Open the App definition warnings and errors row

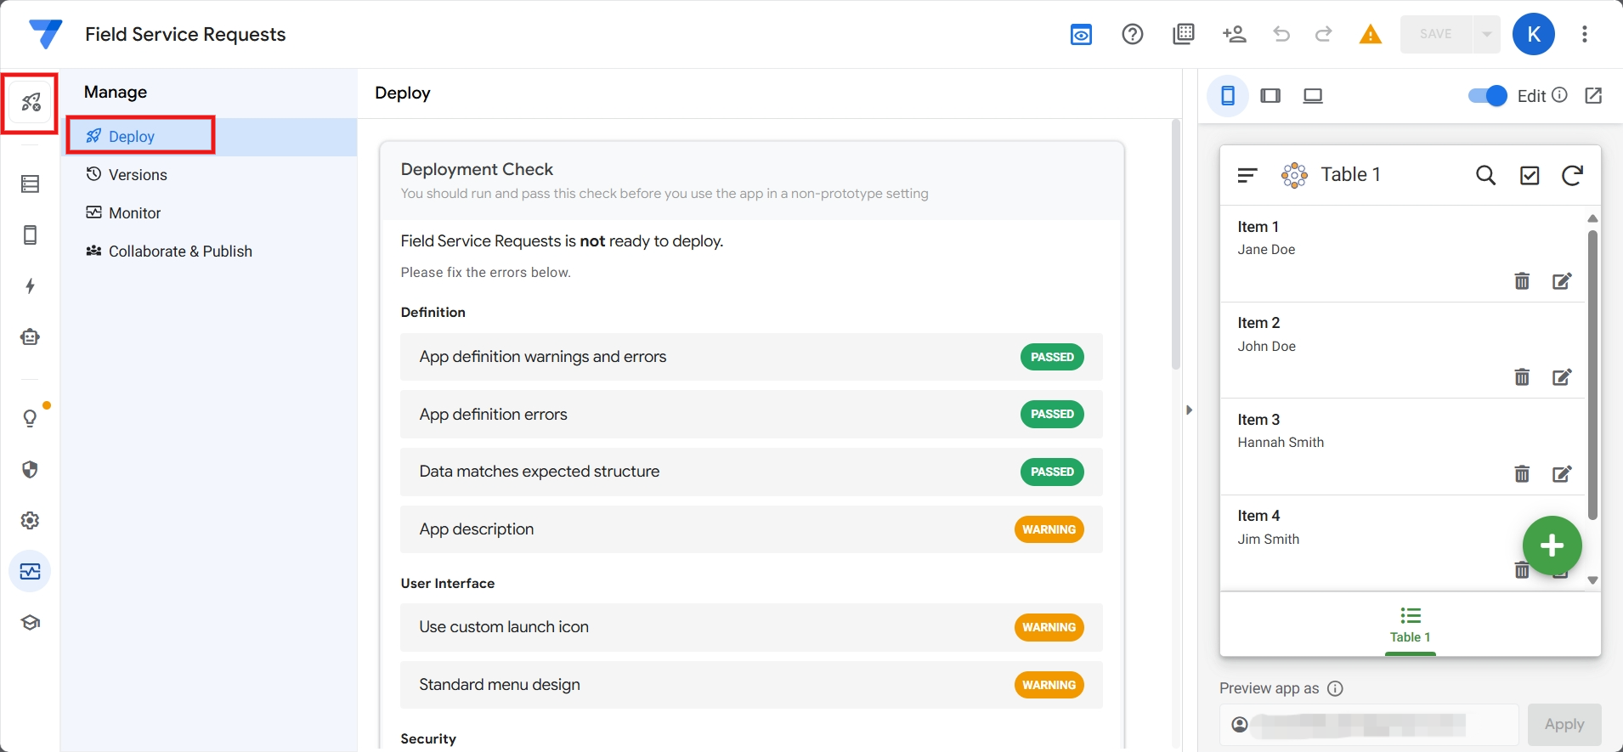coord(751,357)
